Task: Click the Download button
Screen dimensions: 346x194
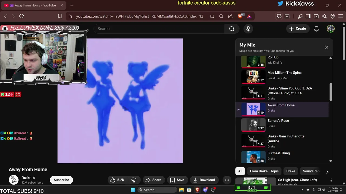Action: click(x=204, y=180)
